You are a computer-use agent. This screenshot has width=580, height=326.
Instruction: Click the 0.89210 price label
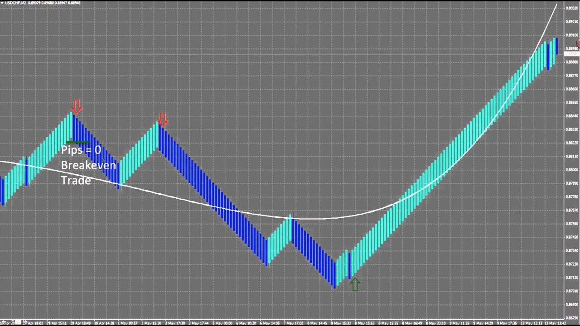pos(572,22)
